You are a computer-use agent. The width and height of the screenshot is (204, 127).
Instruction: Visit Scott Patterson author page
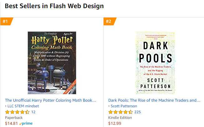(124, 106)
